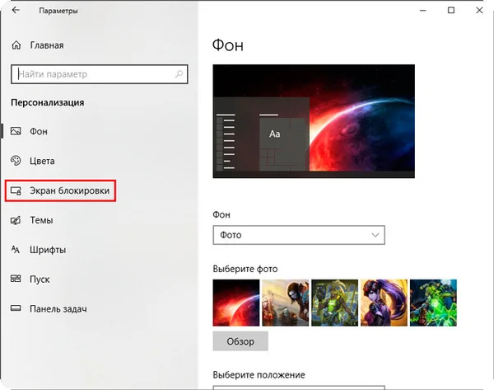The image size is (494, 390).
Task: Click the Цвета palette icon
Action: click(16, 161)
